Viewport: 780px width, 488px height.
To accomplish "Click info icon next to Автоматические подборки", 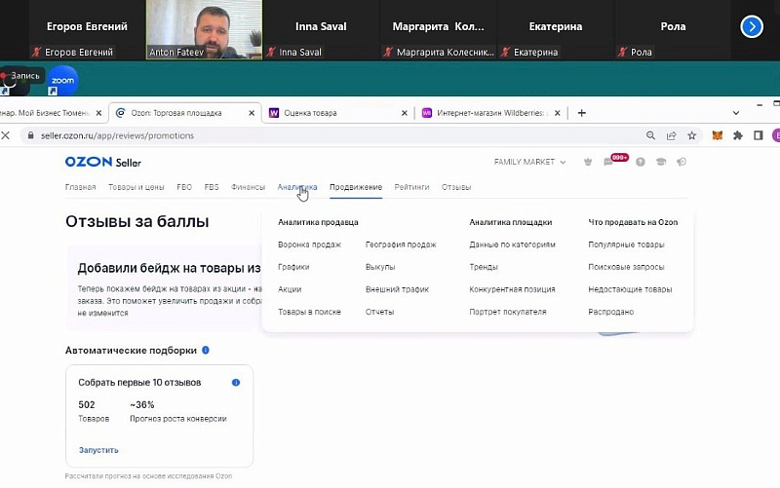I will click(206, 350).
